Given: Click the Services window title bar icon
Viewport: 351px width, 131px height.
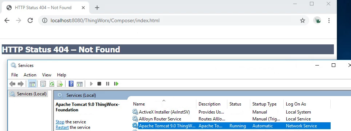Looking at the screenshot, I should coord(13,65).
